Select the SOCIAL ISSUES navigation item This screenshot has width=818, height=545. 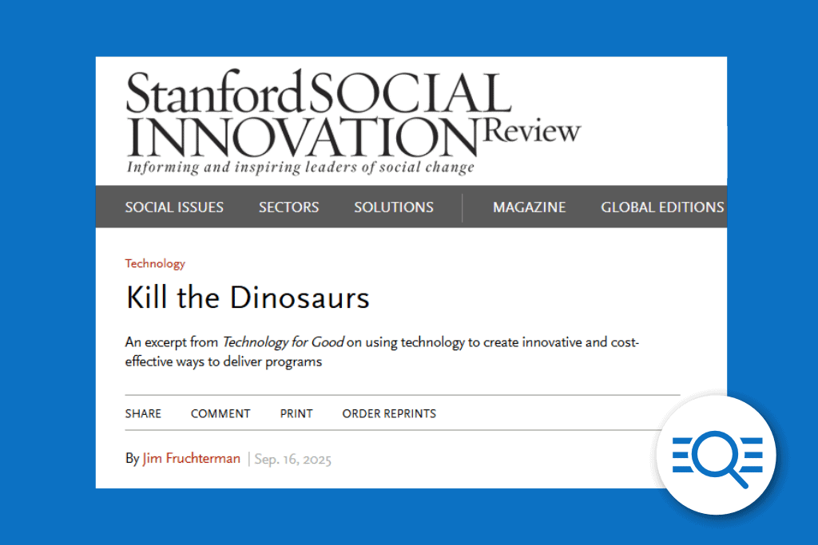[174, 207]
